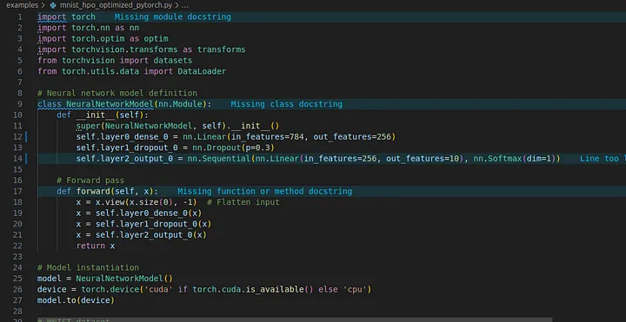Click the 'cuda' string on line 26
626x322 pixels.
coord(158,289)
